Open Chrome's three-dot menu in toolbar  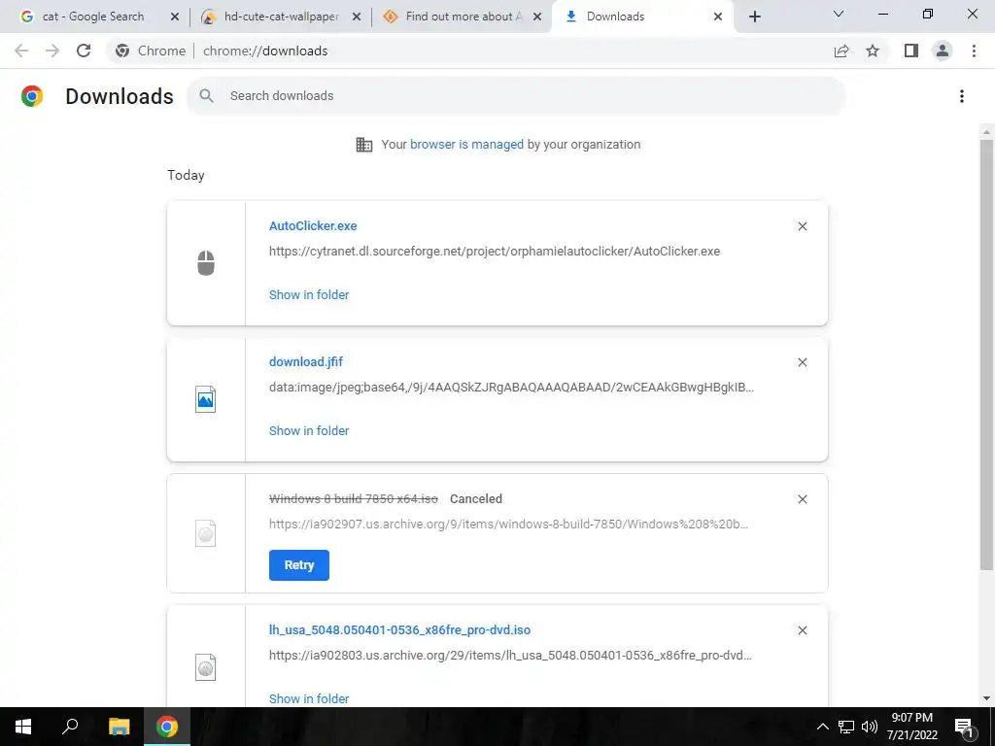[974, 51]
